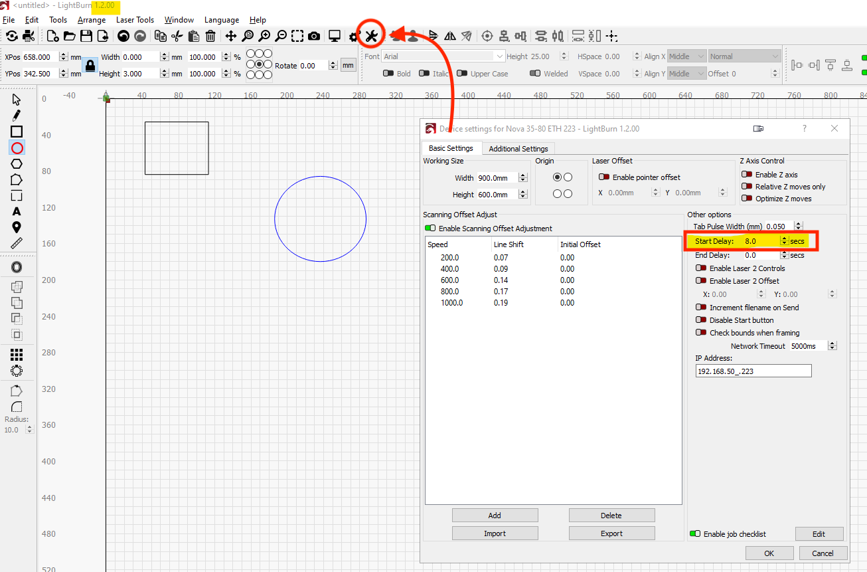Click the XPos value field

[x=40, y=56]
